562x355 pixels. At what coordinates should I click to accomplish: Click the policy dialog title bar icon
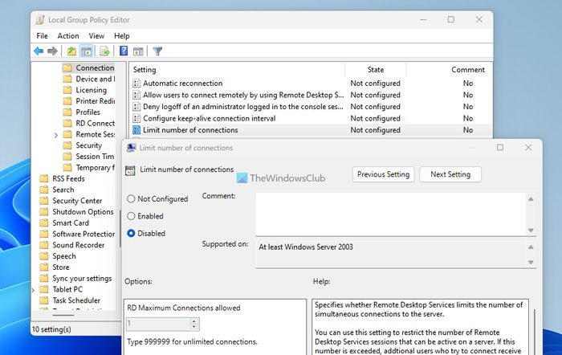[x=131, y=148]
